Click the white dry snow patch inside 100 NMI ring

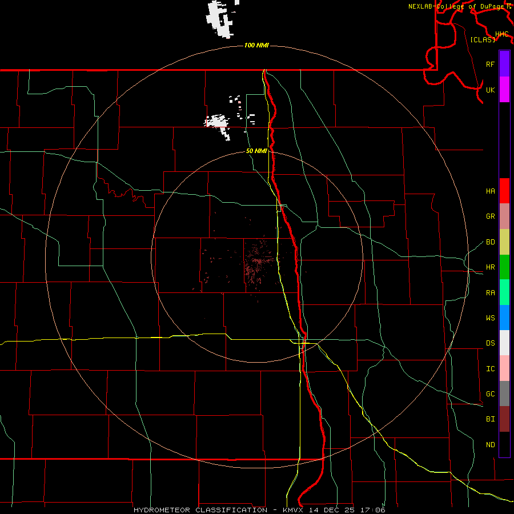(x=218, y=126)
